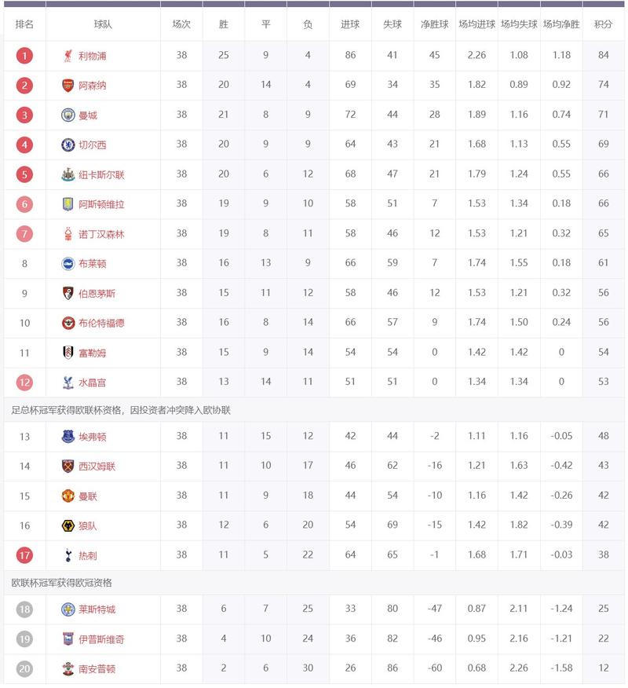Click the Newcastle United crest icon
This screenshot has width=628, height=688.
[68, 174]
